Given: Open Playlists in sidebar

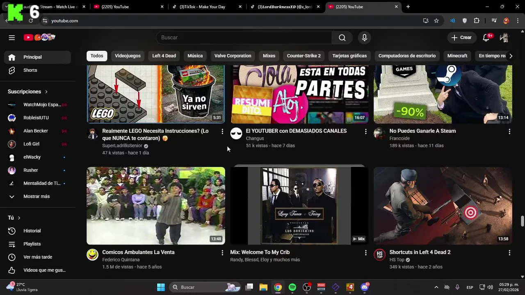Looking at the screenshot, I should (x=38, y=244).
